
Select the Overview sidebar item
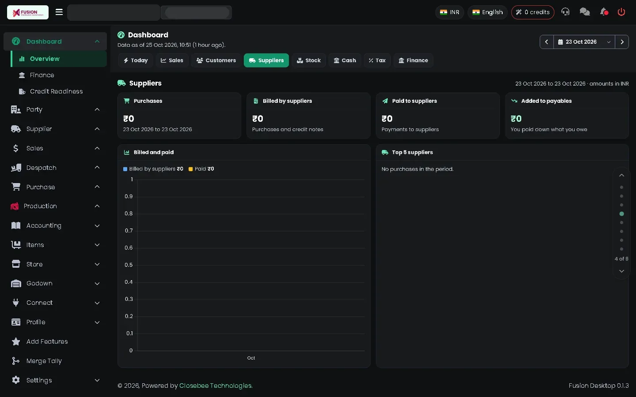59,59
